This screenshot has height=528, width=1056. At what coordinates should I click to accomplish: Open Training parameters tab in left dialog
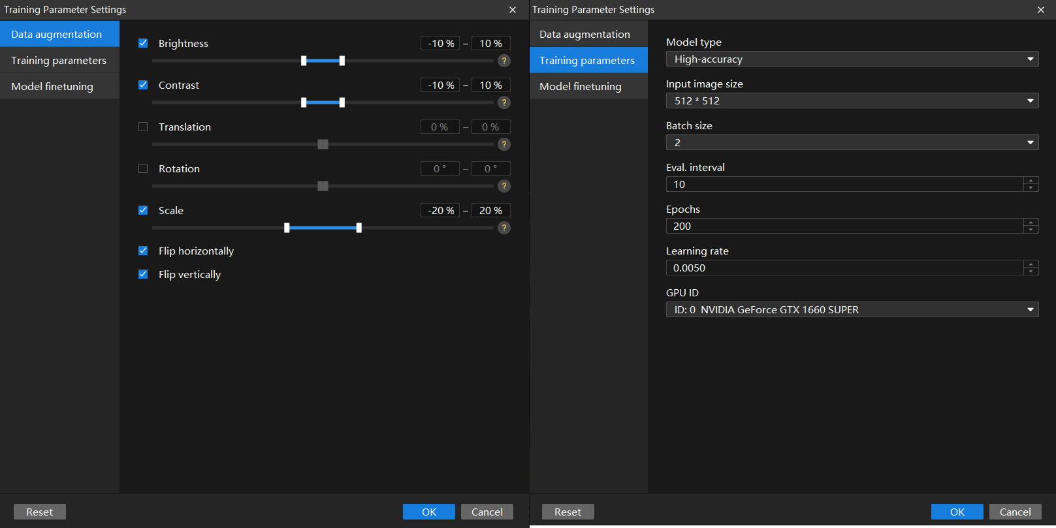59,60
